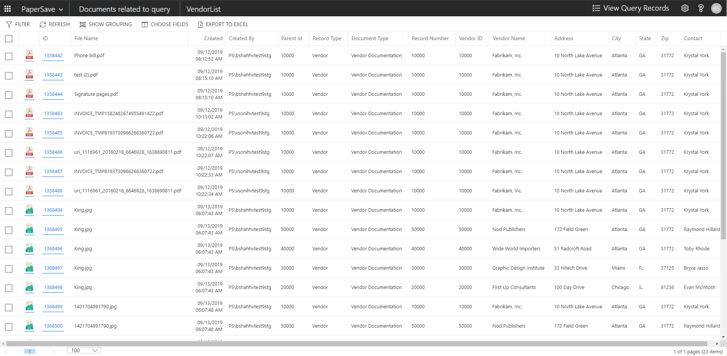The height and width of the screenshot is (356, 727).
Task: Click the Filter funnel icon
Action: coord(9,25)
